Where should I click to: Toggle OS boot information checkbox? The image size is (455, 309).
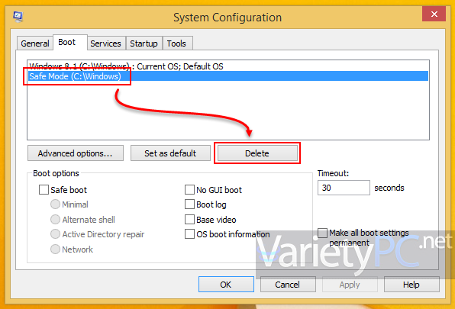189,234
